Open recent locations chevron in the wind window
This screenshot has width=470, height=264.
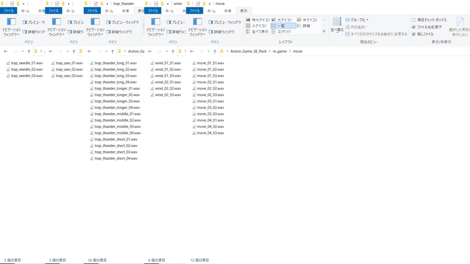pyautogui.click(x=167, y=51)
